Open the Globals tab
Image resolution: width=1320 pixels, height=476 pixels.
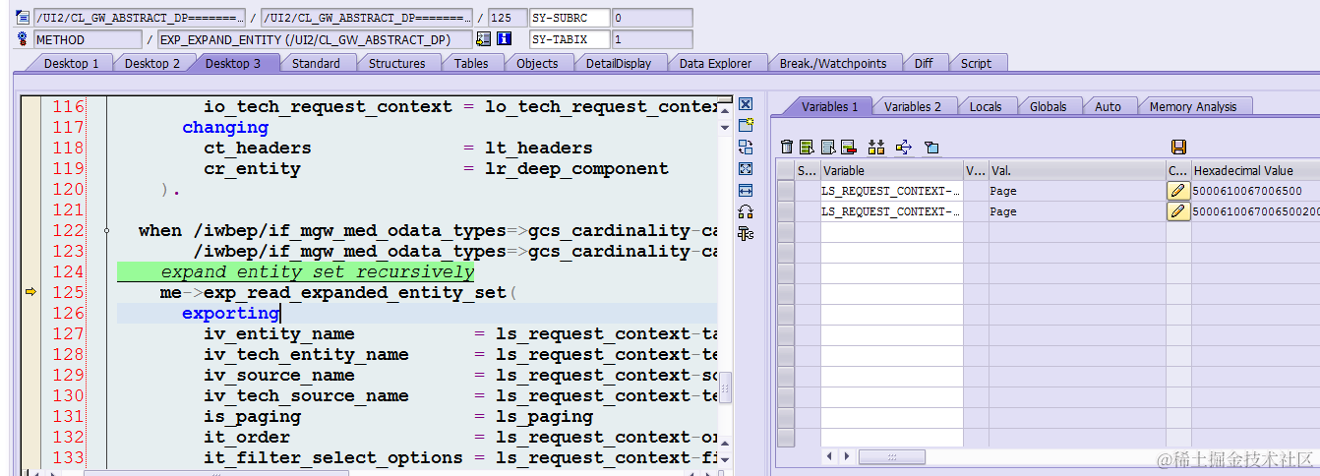1048,106
